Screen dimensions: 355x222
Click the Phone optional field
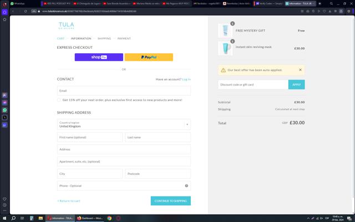124,186
